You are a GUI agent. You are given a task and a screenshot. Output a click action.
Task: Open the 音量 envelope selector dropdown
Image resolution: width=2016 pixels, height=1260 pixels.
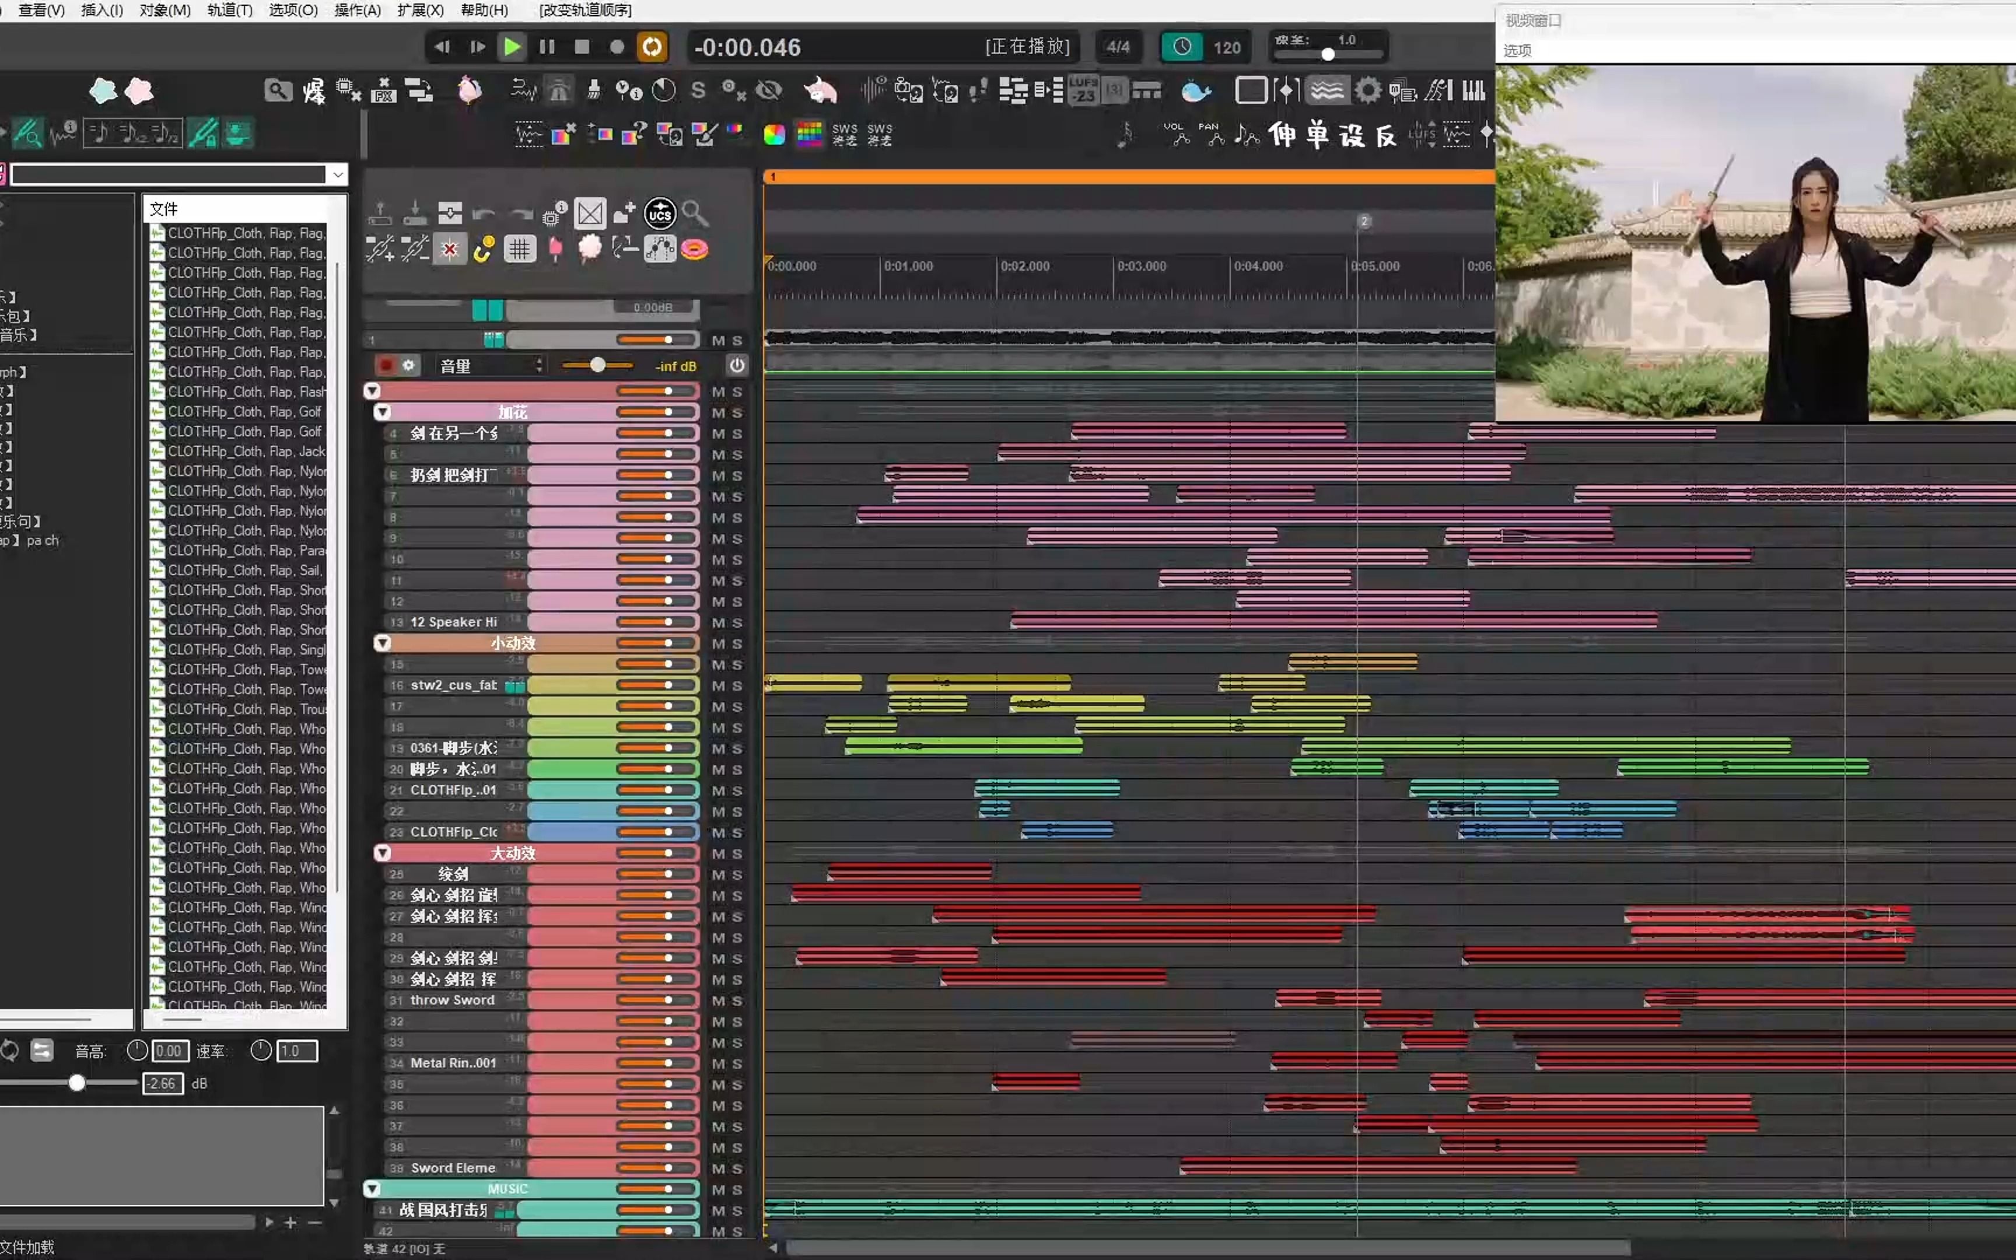coord(492,366)
